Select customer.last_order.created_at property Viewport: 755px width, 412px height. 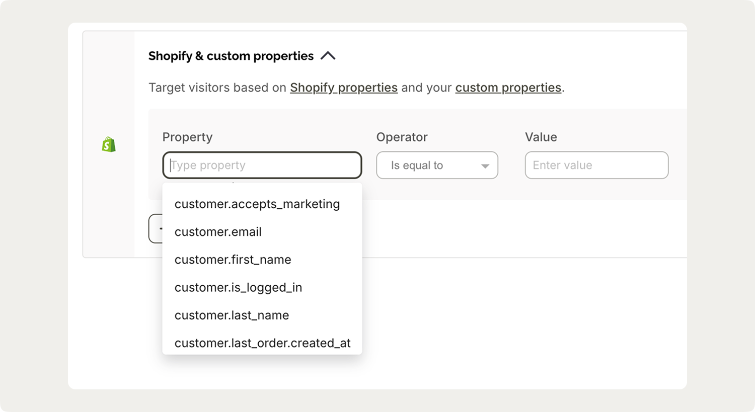pos(262,343)
